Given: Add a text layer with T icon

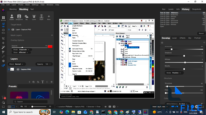Looking at the screenshot, I should 42,82.
